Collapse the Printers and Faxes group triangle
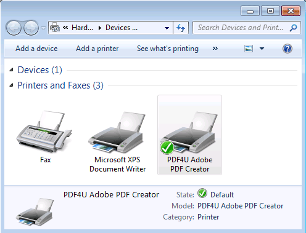The image size is (306, 233). coord(11,85)
